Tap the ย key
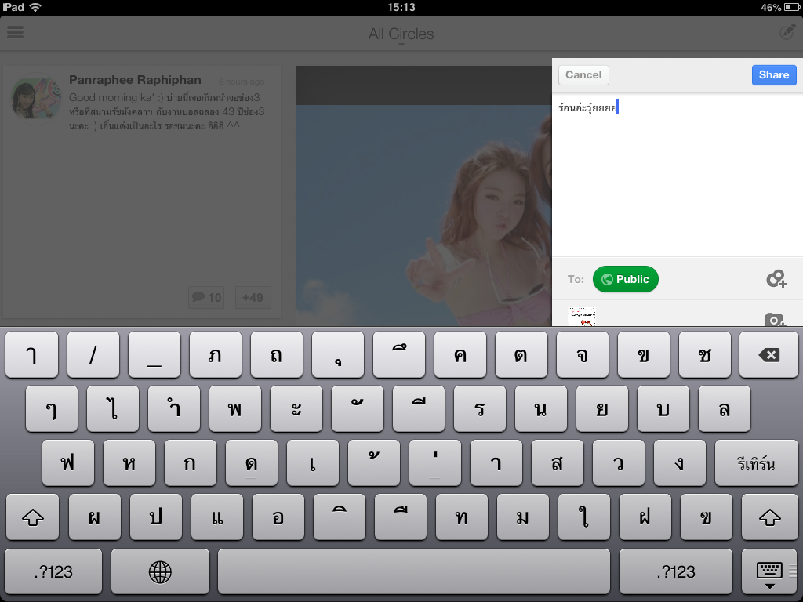Image resolution: width=803 pixels, height=602 pixels. click(602, 409)
